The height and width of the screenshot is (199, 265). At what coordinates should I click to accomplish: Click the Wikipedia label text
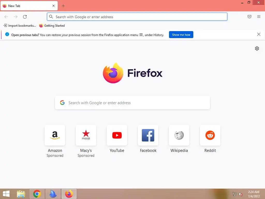[x=179, y=151]
